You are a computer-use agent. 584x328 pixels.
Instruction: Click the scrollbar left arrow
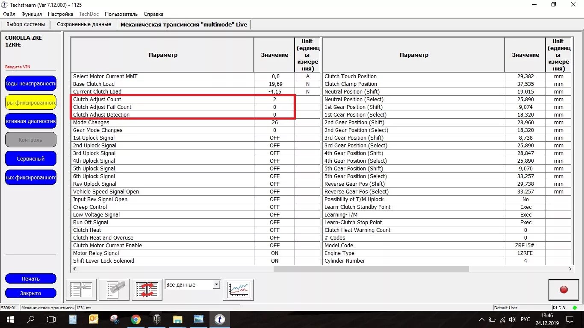(x=75, y=269)
